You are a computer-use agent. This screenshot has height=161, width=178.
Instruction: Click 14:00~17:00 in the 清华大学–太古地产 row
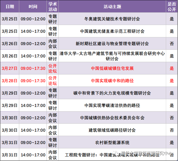click(33, 56)
